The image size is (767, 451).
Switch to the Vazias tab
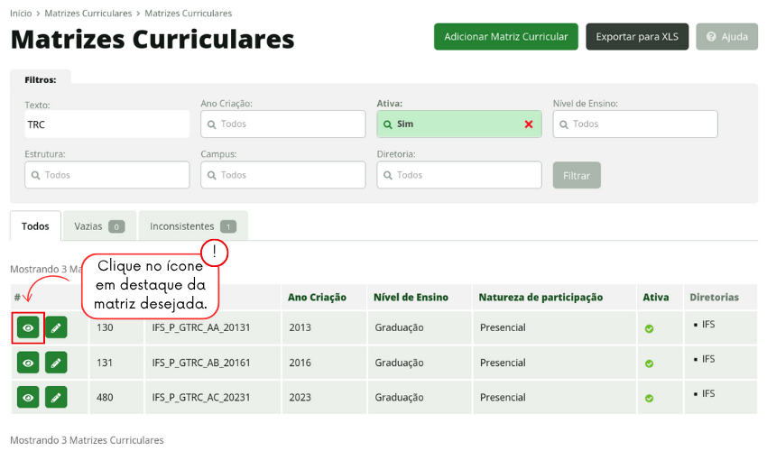tap(99, 226)
